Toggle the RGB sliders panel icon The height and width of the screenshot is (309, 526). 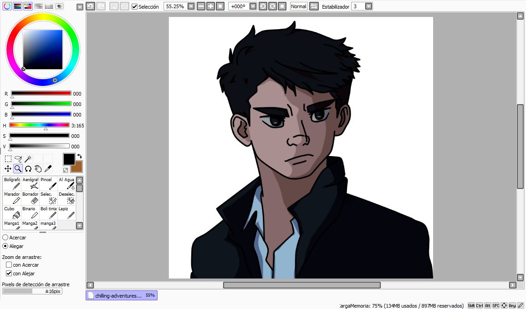[17, 6]
